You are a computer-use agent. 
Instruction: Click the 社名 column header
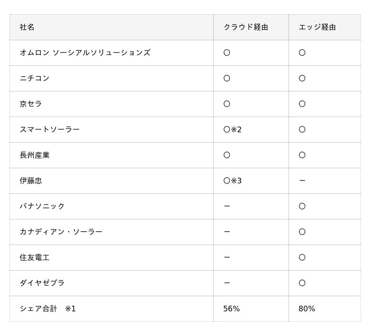[x=27, y=27]
